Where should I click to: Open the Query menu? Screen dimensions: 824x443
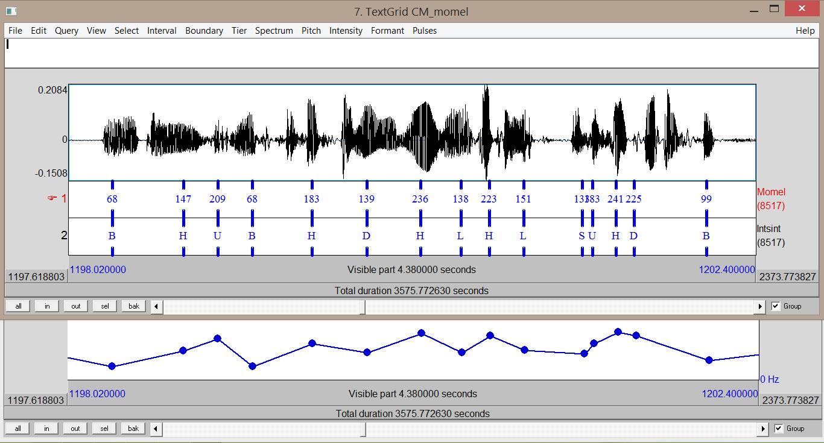point(66,31)
